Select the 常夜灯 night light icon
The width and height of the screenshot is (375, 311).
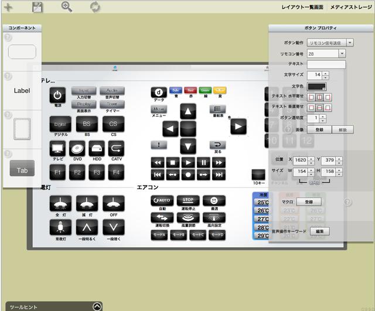click(x=60, y=227)
